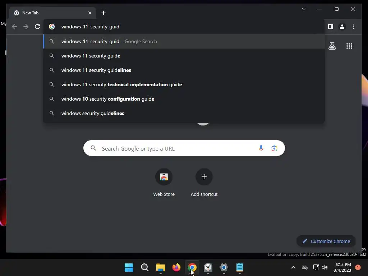Viewport: 368px width, 276px height.
Task: Select suggestion windows 11 security guide
Action: [x=184, y=56]
